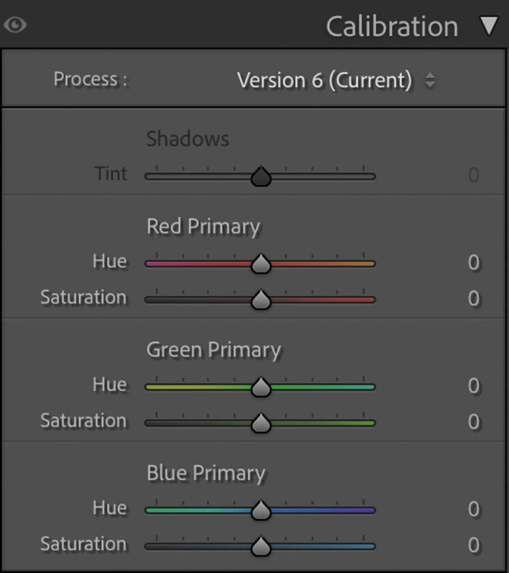Click the Shadows section label
This screenshot has height=573, width=509.
point(188,139)
